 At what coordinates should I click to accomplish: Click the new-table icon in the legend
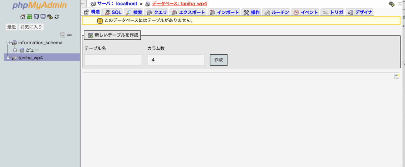tap(91, 35)
